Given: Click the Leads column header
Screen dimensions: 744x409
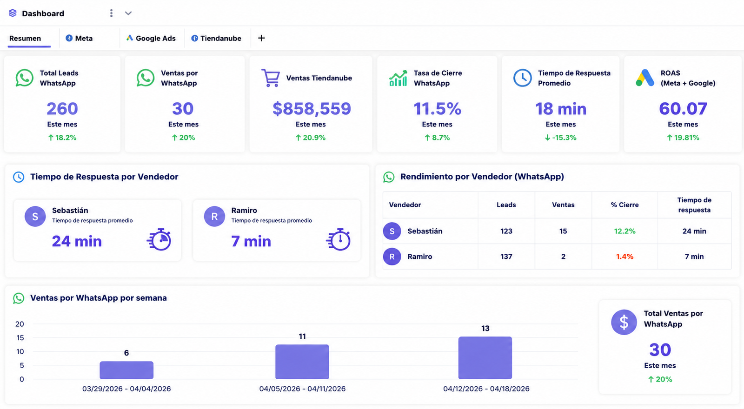Looking at the screenshot, I should coord(506,205).
